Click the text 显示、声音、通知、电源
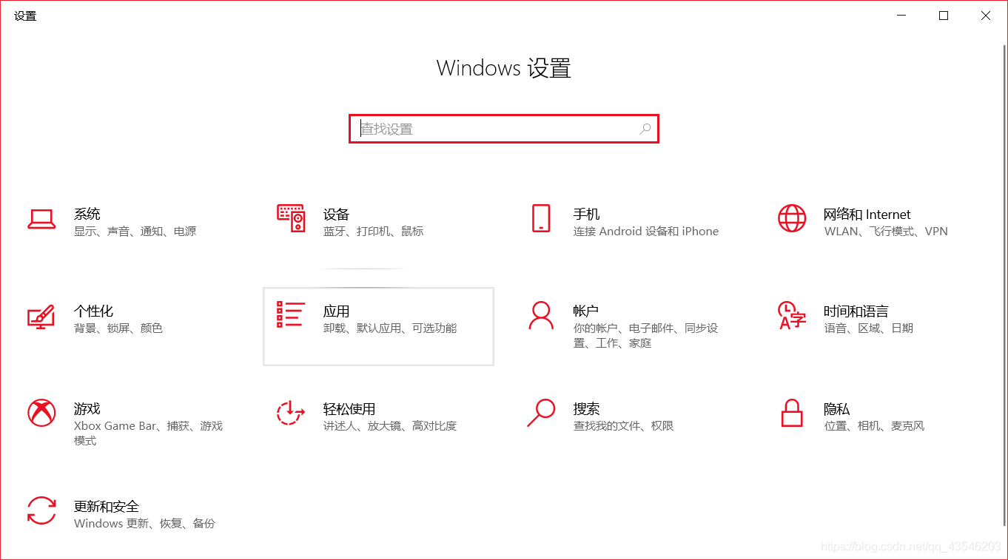 135,232
